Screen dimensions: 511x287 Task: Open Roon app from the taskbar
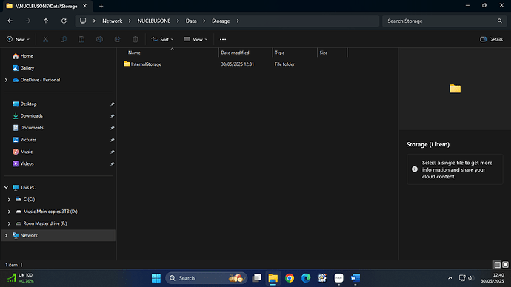coord(339,278)
